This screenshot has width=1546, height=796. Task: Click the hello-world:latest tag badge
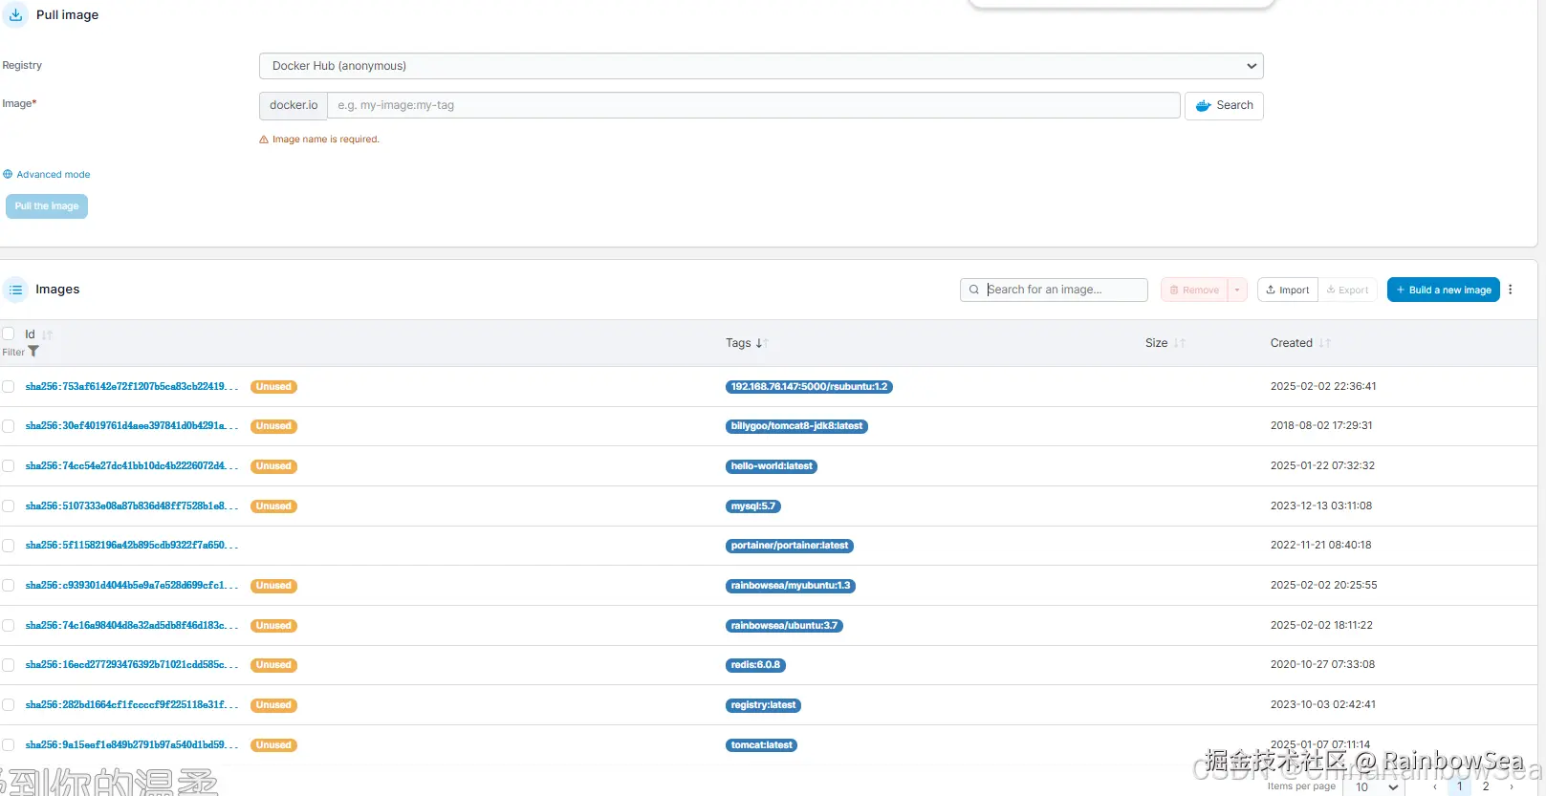tap(772, 466)
